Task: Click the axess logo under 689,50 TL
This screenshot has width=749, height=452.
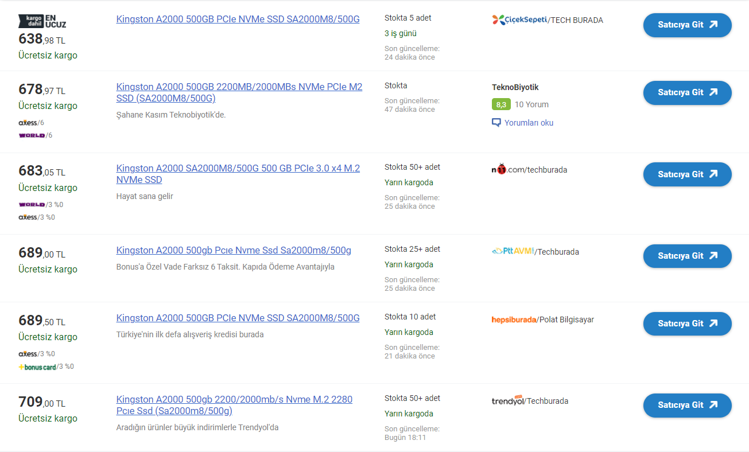Action: pyautogui.click(x=28, y=354)
